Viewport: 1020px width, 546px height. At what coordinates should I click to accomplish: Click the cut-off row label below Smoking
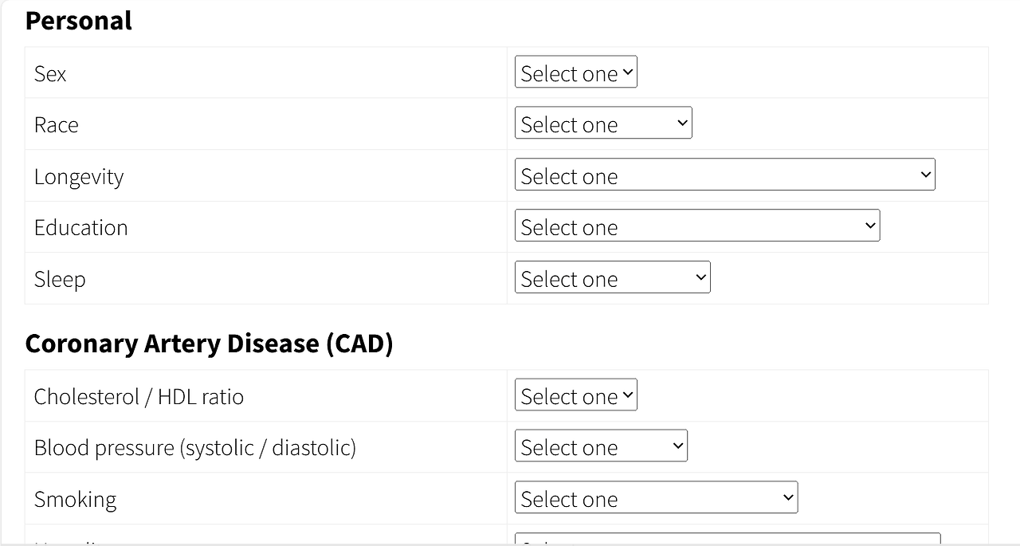tap(72, 542)
